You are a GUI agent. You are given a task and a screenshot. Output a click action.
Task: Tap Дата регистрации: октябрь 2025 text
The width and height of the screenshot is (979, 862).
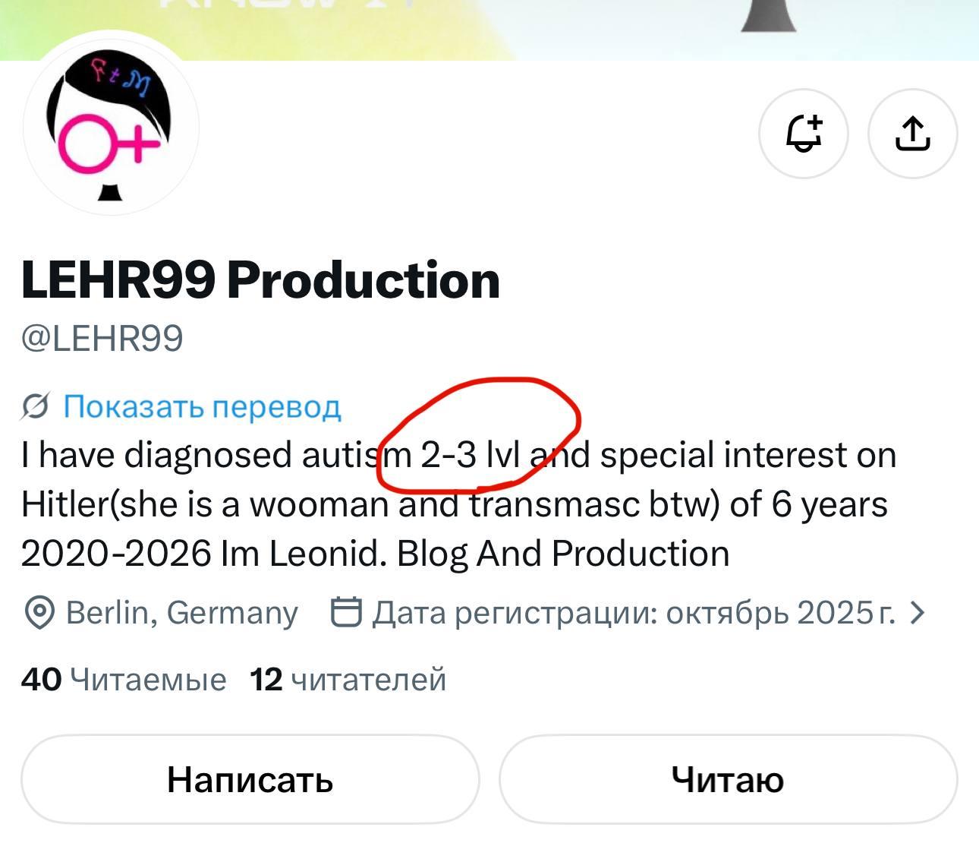[x=634, y=612]
